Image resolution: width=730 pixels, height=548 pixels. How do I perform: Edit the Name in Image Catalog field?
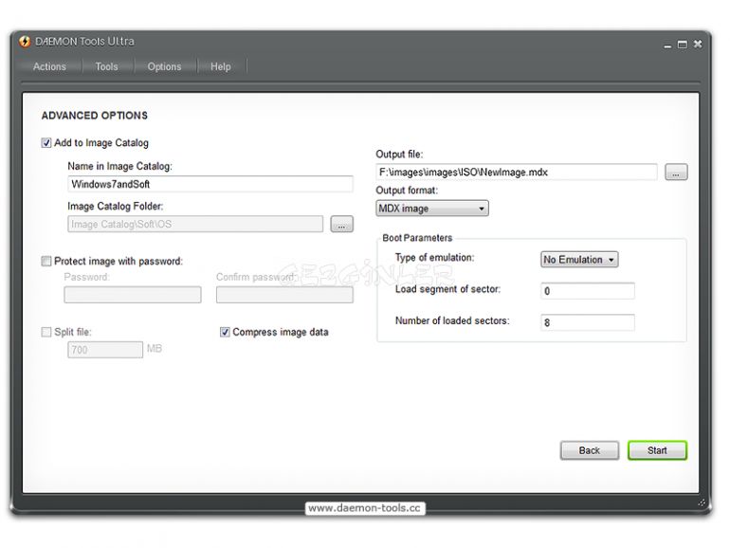[210, 184]
